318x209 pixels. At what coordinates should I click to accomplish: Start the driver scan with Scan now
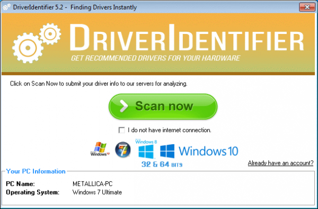tap(163, 107)
